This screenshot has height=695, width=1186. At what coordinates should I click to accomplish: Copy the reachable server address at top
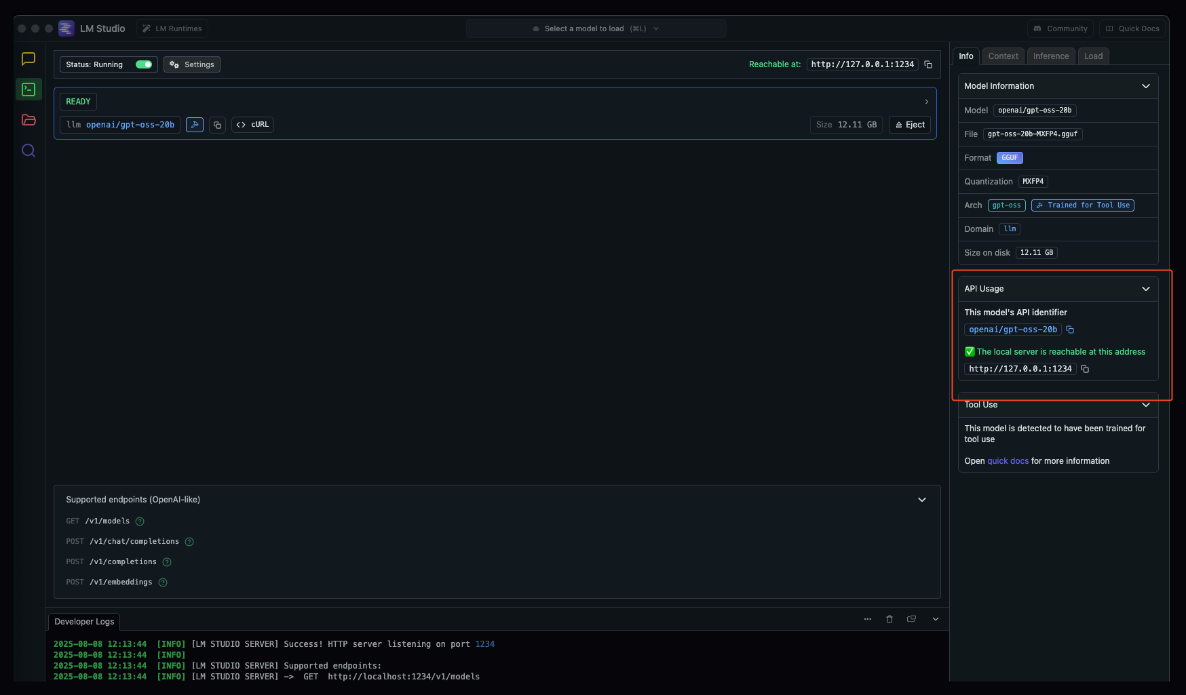point(928,64)
